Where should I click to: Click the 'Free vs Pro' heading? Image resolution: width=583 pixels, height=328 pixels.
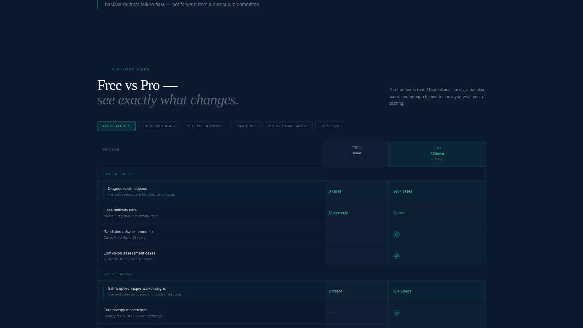tap(137, 85)
